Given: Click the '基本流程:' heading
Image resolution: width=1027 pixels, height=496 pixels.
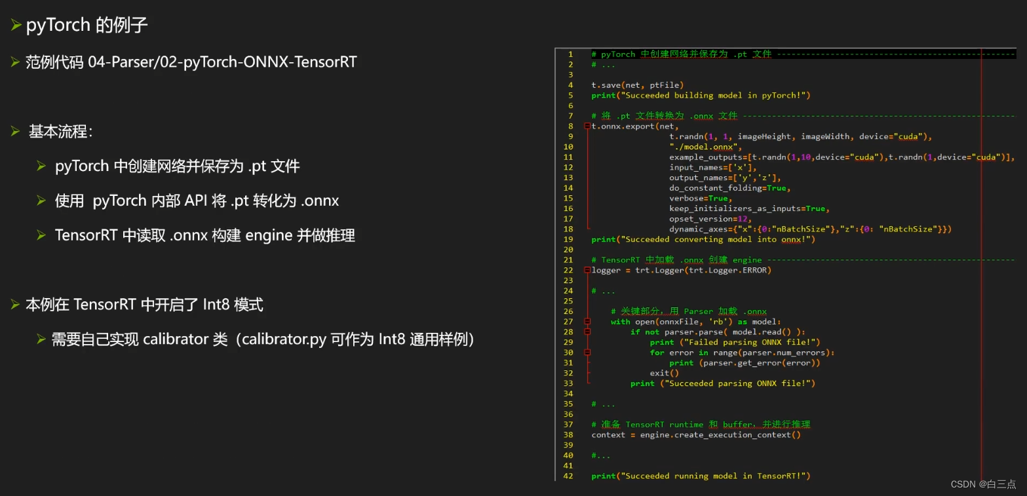Looking at the screenshot, I should click(60, 131).
